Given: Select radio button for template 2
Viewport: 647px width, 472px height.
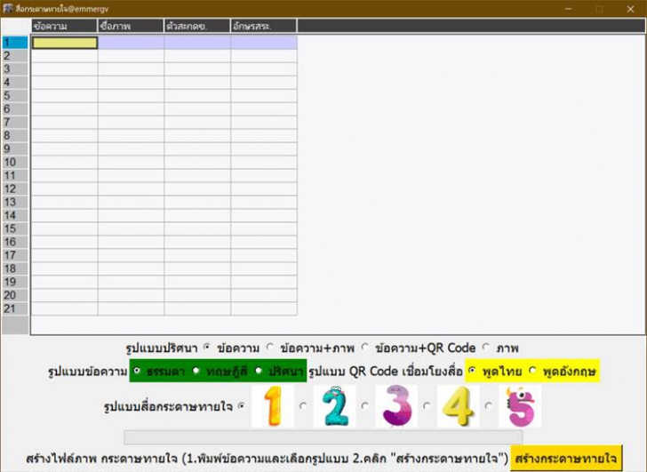Looking at the screenshot, I should click(303, 406).
